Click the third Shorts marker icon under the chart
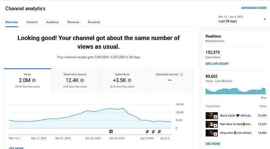270x149 pixels. (x=159, y=132)
